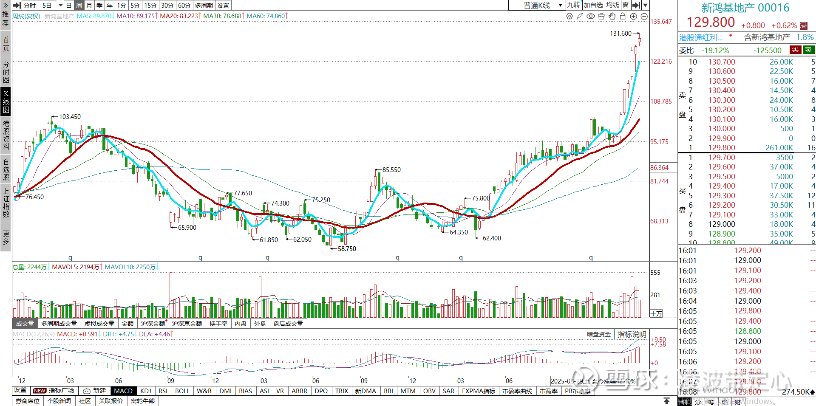Viewport: 816px width, 406px height.
Task: Open 推荐 in left sidebar
Action: tap(6, 18)
